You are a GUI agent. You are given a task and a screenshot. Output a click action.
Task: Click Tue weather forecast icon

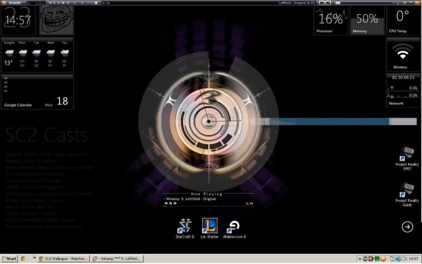click(x=36, y=53)
